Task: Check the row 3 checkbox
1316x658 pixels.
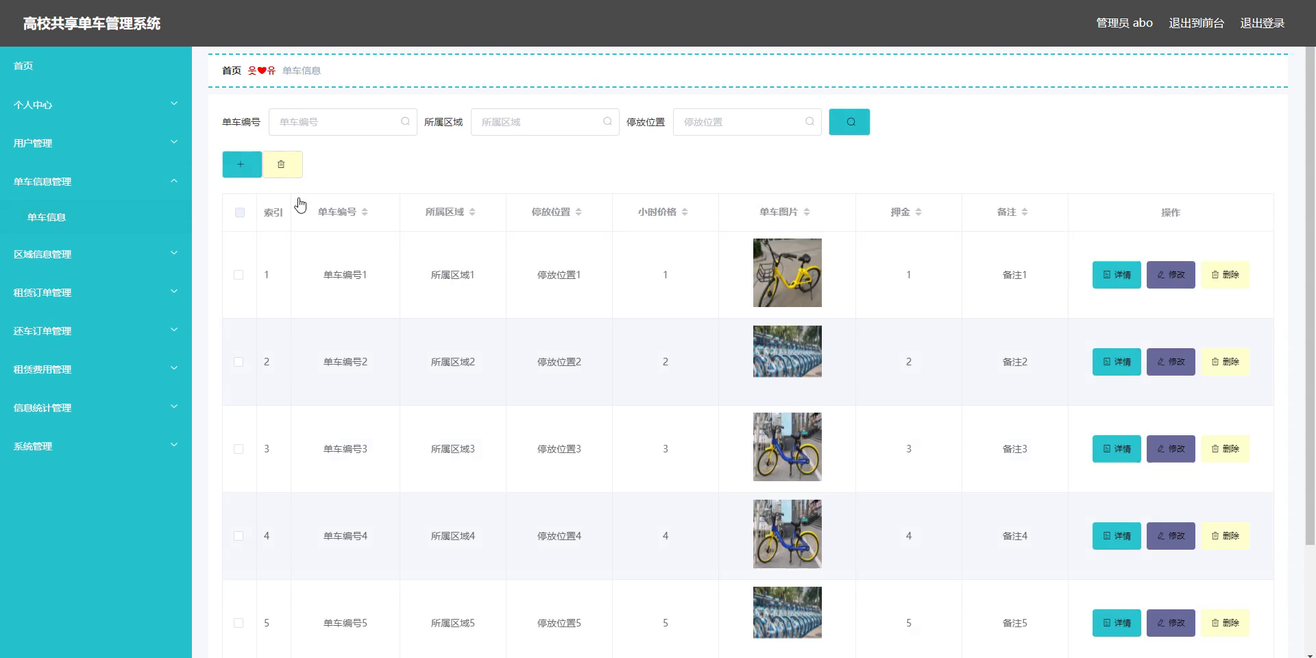Action: click(x=239, y=449)
